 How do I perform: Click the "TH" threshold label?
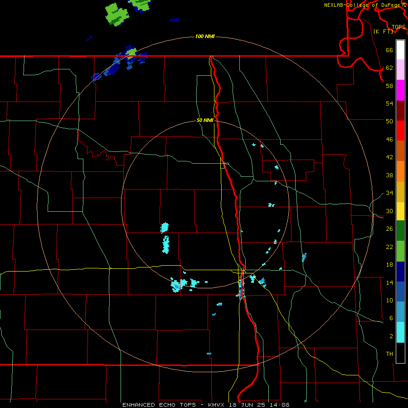389,354
